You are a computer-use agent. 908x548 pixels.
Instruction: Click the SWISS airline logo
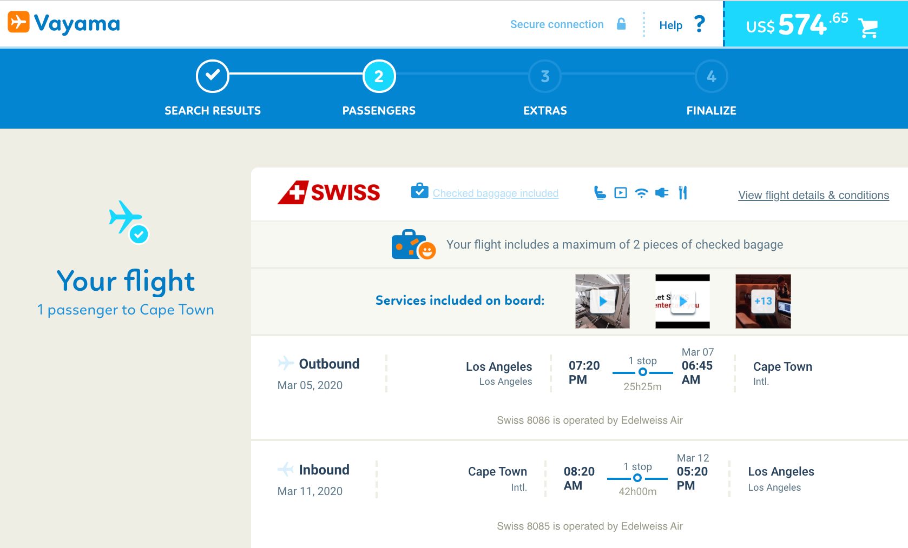click(328, 192)
